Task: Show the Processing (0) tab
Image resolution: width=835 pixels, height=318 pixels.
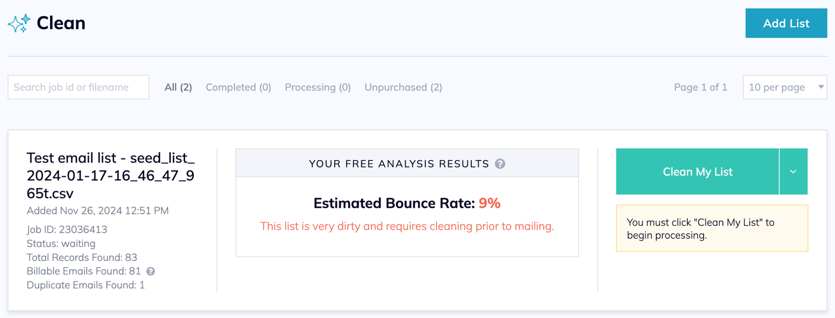Action: (318, 87)
